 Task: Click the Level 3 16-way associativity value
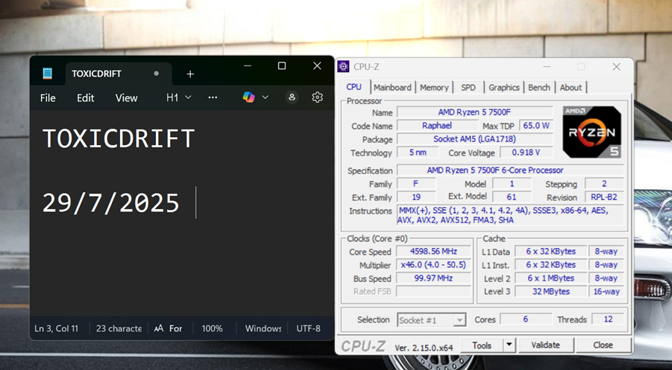tap(606, 291)
